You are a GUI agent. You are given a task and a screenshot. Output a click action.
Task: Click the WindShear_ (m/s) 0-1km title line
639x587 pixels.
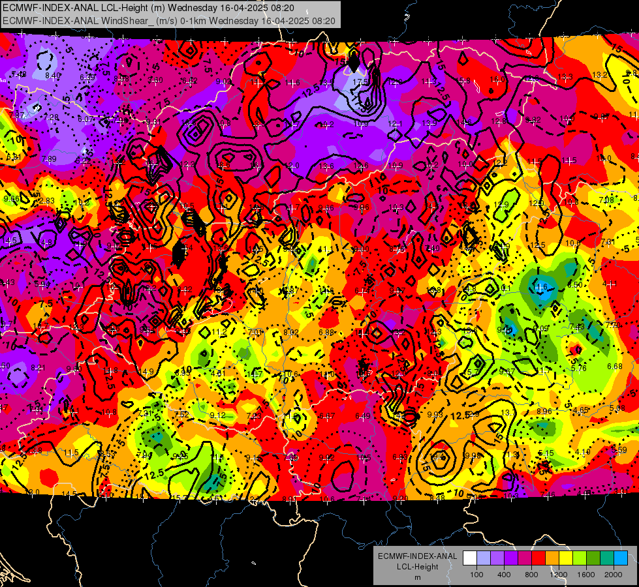tap(168, 21)
